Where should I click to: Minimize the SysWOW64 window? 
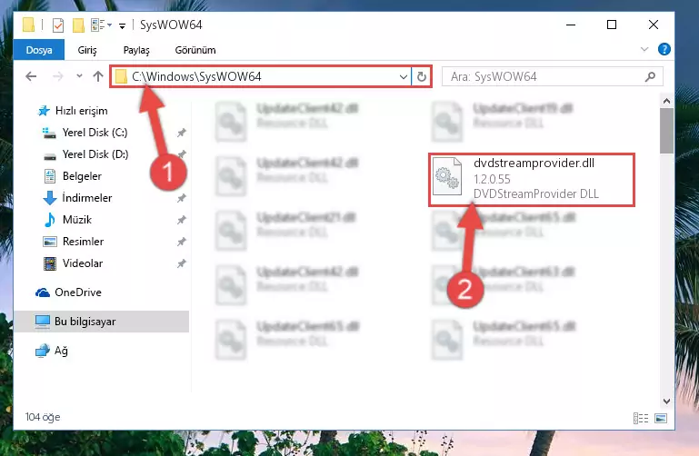pyautogui.click(x=571, y=25)
